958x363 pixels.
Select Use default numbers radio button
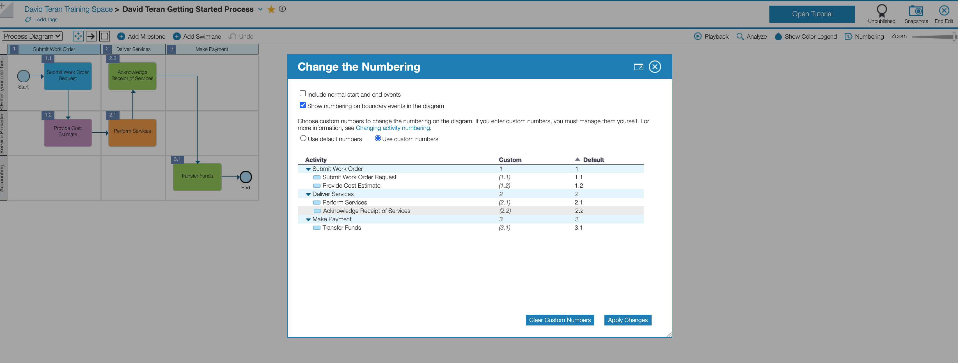pyautogui.click(x=303, y=138)
